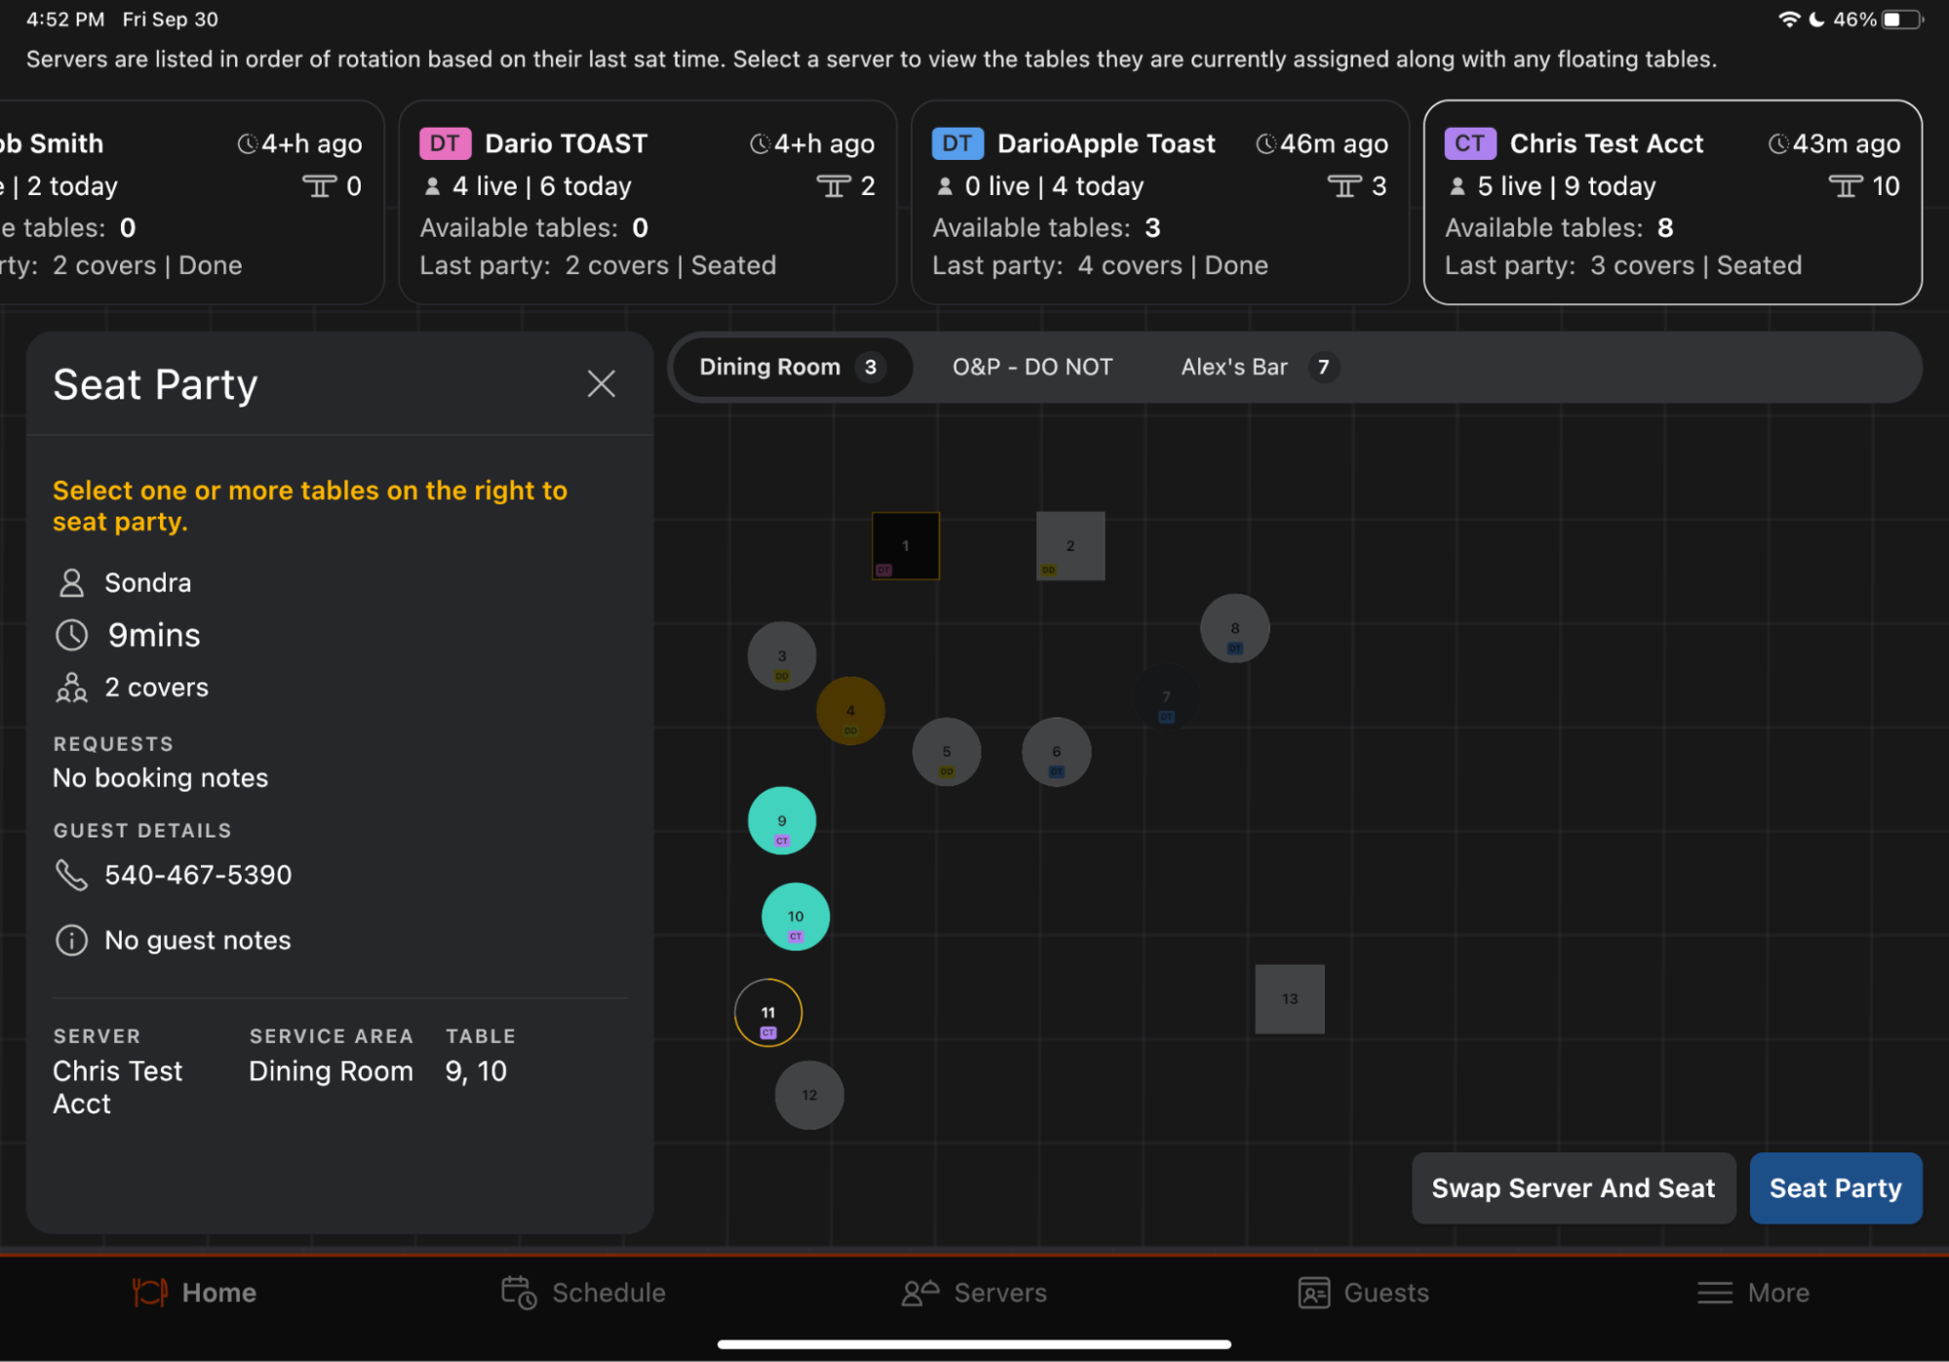Open the Servers icon in bottom bar
Image resolution: width=1949 pixels, height=1362 pixels.
tap(919, 1293)
